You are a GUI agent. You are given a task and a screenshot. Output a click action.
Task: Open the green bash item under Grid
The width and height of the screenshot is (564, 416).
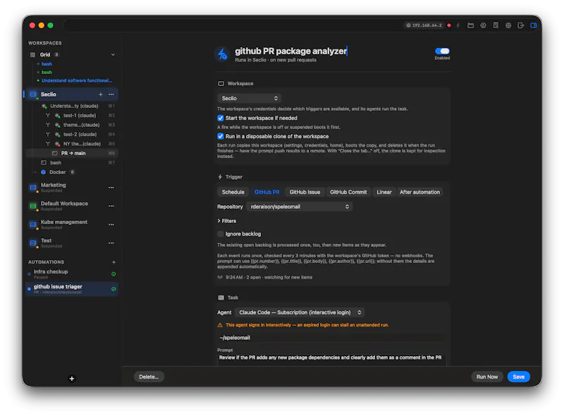[47, 73]
